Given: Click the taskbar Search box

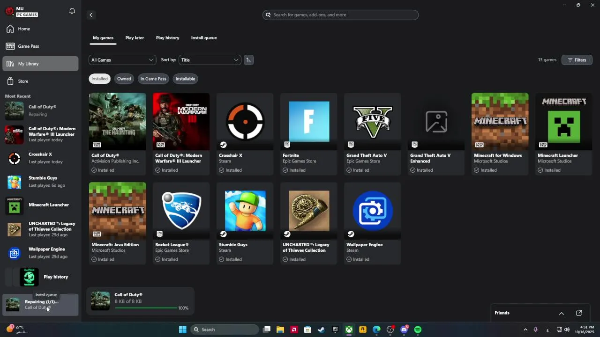Looking at the screenshot, I should pos(225,330).
